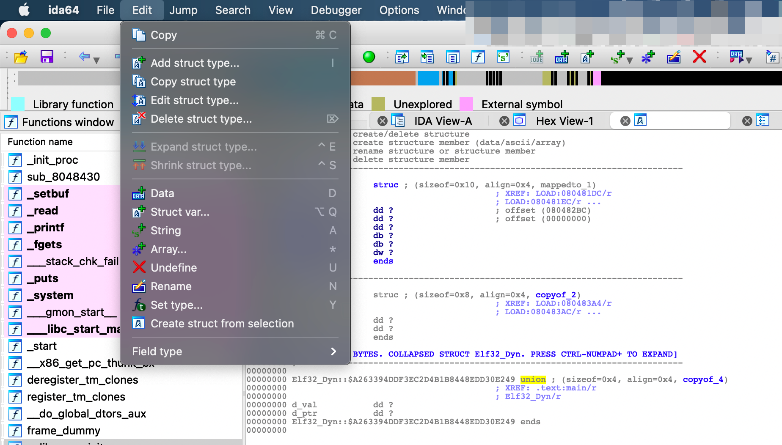Open the Jump menu

pyautogui.click(x=183, y=10)
